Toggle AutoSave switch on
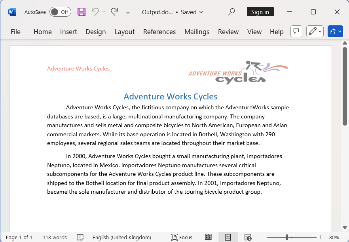The image size is (349, 242). tap(60, 12)
